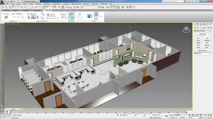Click the Modify Idle Areas brush icon
Viewport: 213px width, 119px height.
48,15
